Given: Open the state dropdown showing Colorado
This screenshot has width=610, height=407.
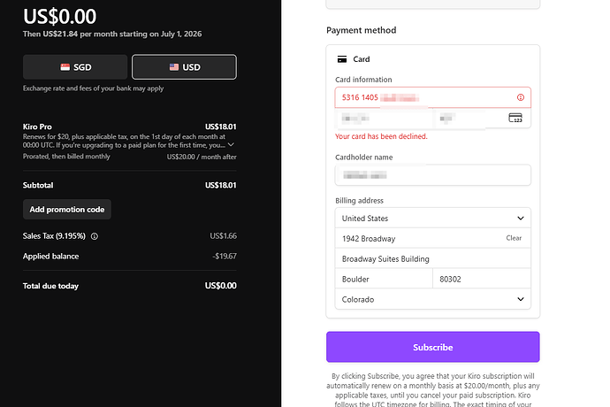Looking at the screenshot, I should coord(432,299).
